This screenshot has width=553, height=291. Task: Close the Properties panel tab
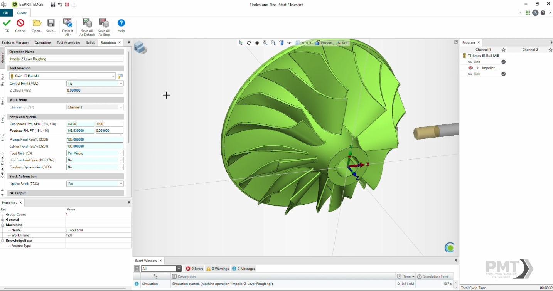(21, 202)
